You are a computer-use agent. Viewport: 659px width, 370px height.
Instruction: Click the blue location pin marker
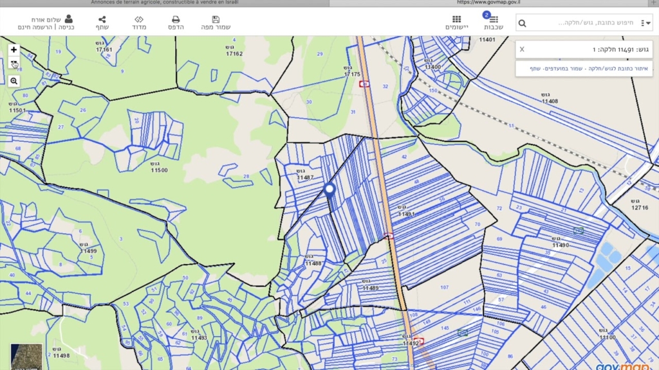(329, 191)
